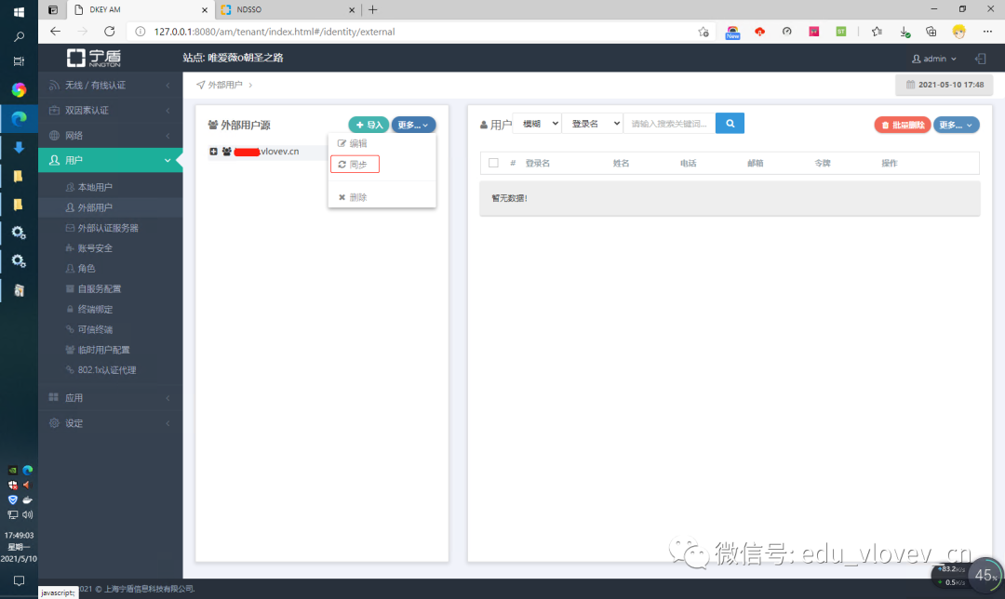The height and width of the screenshot is (599, 1005).
Task: Open Task View on taskbar
Action: pos(19,61)
